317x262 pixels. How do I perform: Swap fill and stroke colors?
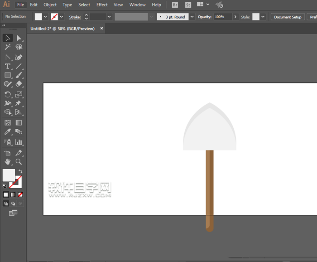coord(20,171)
